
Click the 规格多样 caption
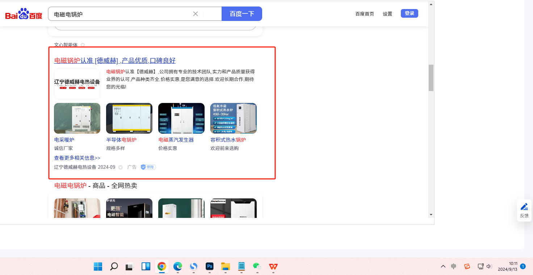pos(116,149)
